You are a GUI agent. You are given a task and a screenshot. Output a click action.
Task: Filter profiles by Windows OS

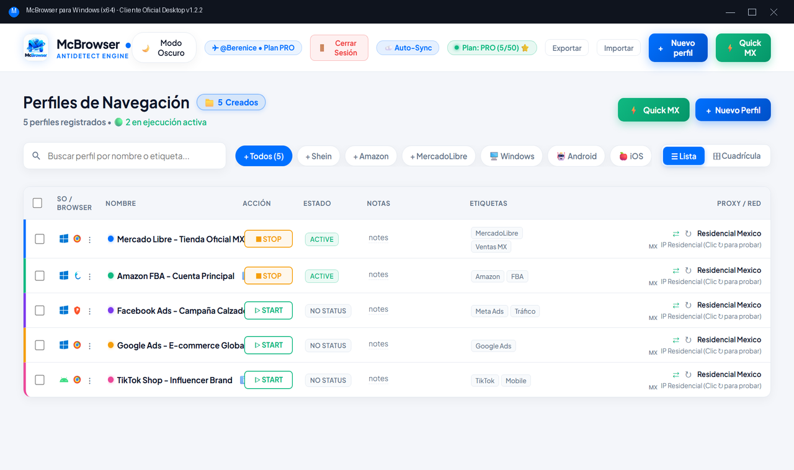(512, 156)
